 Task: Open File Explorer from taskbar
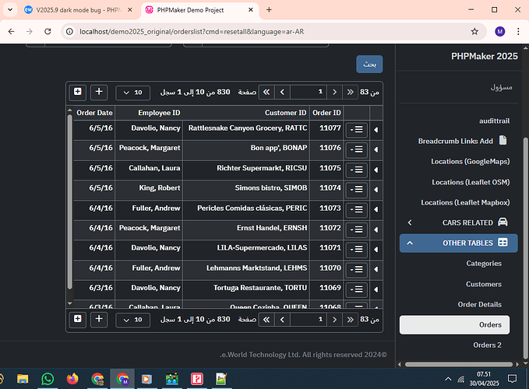click(23, 379)
